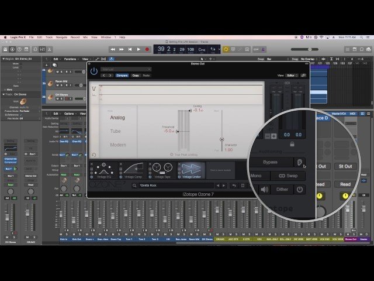Open the View Editor dropdown in the plugin window
This screenshot has height=281, width=374.
(x=292, y=76)
